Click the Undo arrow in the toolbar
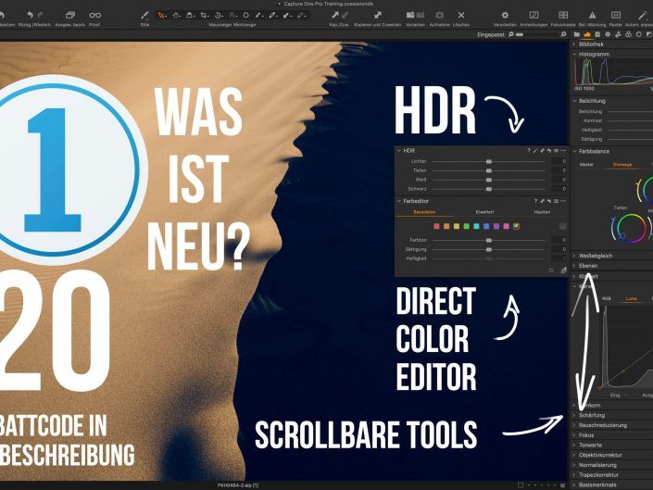This screenshot has height=490, width=653. 30,16
